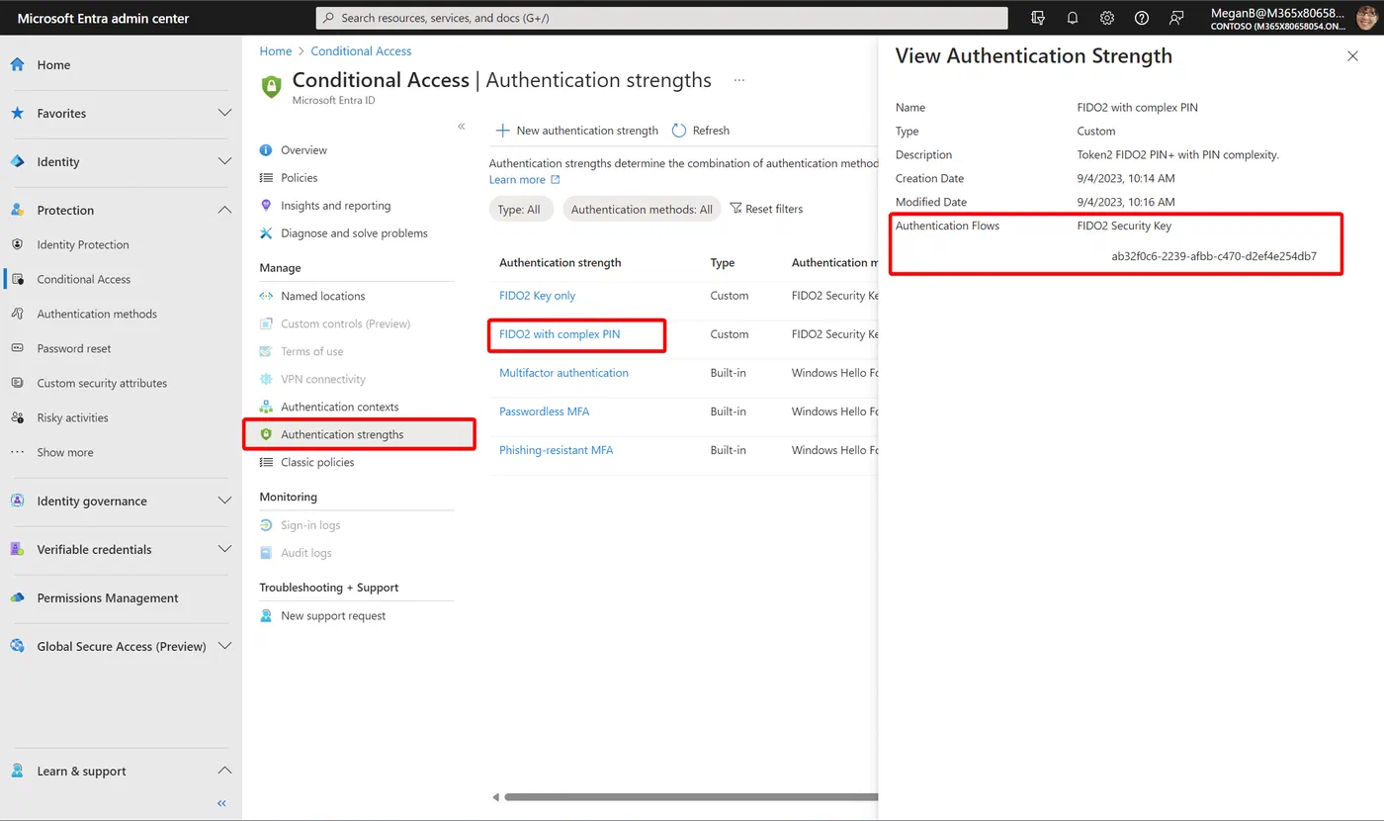Screen dimensions: 1384x821
Task: Click the MeganB account avatar
Action: [x=1366, y=18]
